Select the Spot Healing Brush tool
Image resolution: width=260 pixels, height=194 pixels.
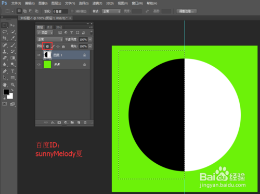pos(5,45)
